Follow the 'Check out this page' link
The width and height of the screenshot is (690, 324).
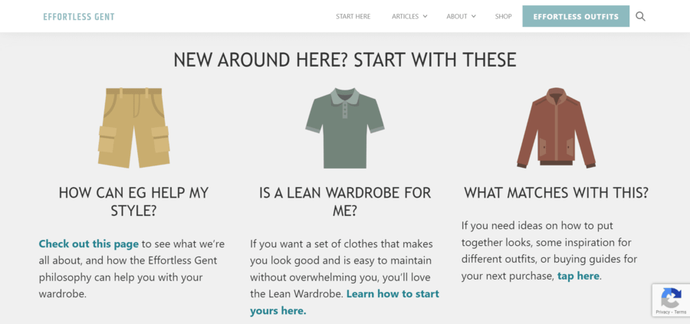click(89, 244)
